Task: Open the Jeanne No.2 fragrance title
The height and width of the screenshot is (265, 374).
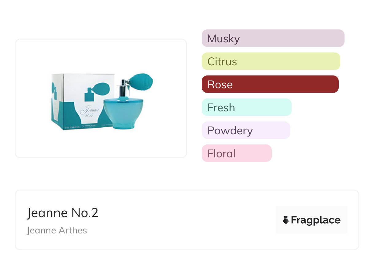Action: (x=63, y=213)
